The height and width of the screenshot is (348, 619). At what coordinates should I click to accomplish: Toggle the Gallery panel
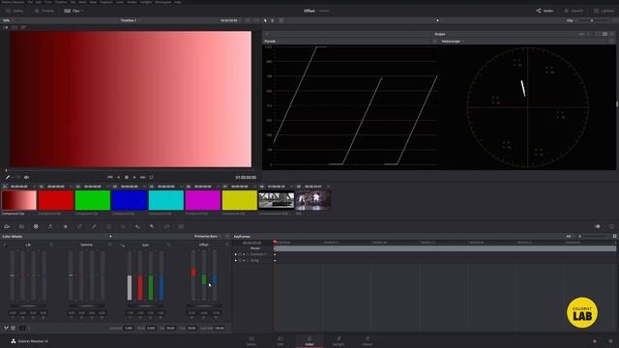[x=15, y=11]
